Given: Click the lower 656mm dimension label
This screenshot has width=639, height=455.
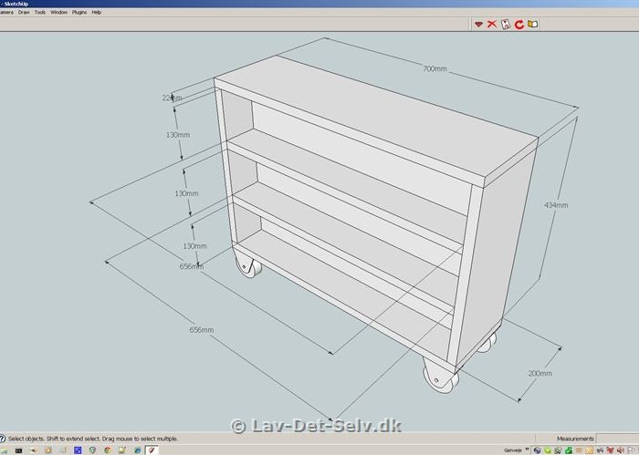Looking at the screenshot, I should tap(202, 330).
